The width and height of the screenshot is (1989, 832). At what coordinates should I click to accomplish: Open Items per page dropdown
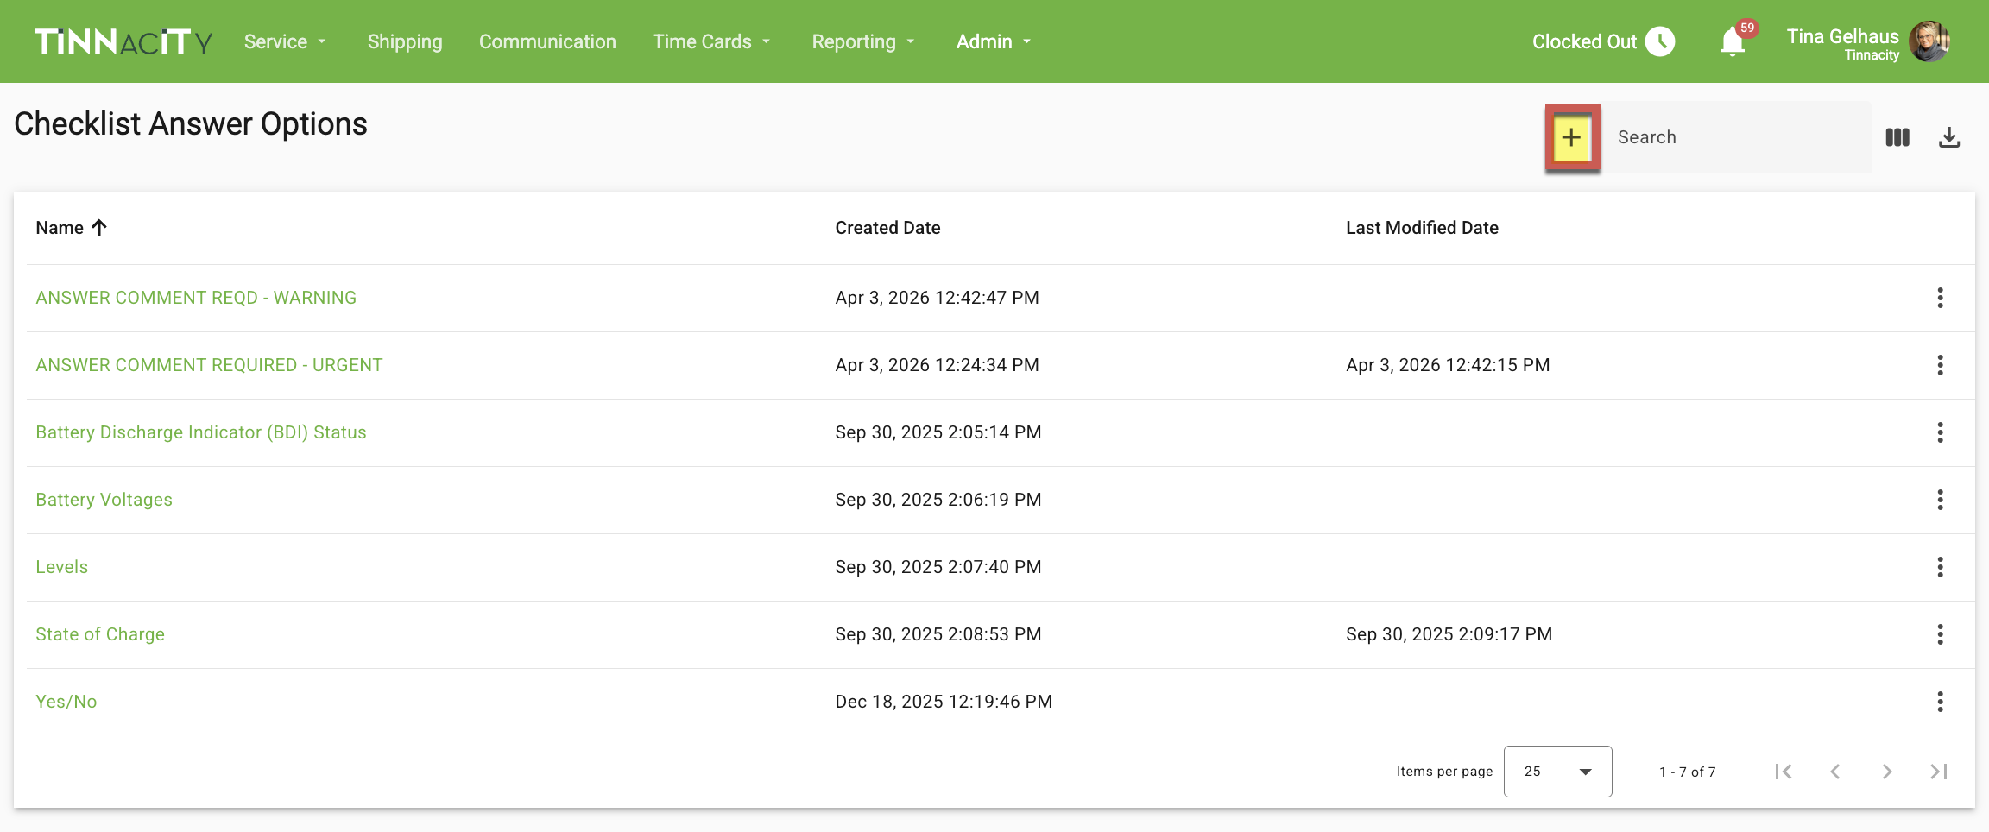1557,772
